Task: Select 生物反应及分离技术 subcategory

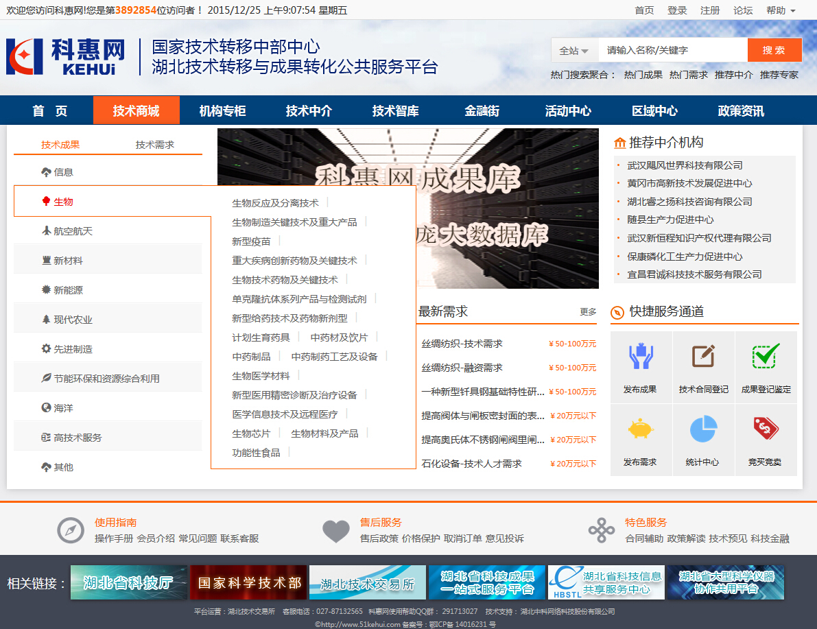Action: pos(275,203)
